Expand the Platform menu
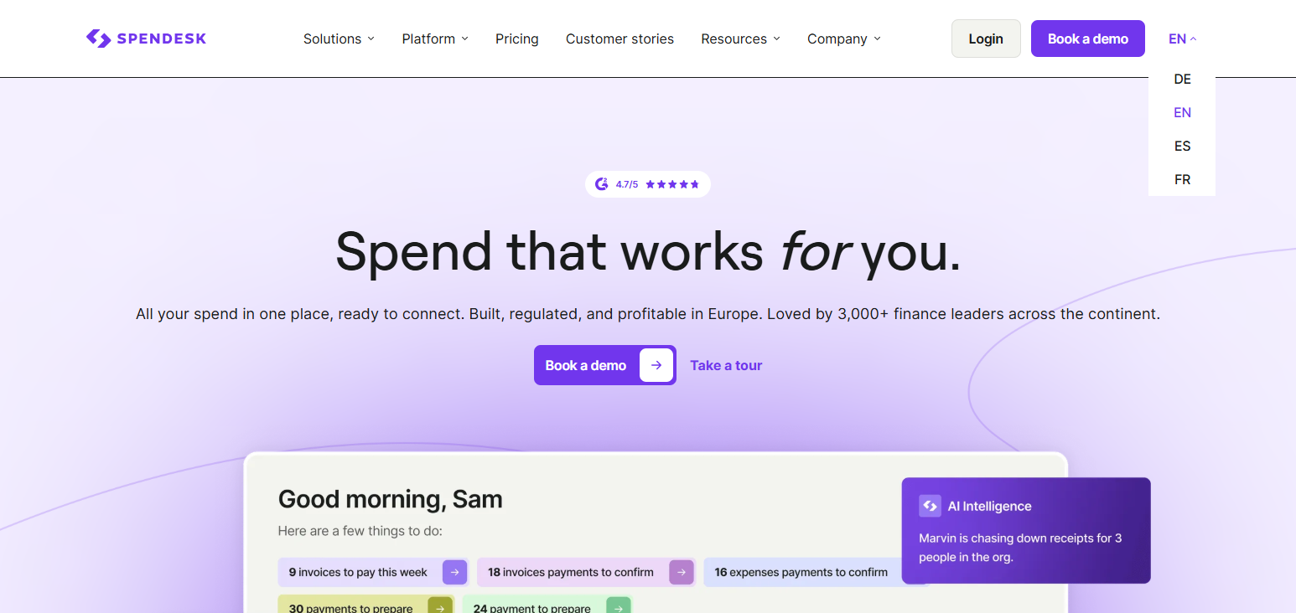The image size is (1296, 613). click(435, 39)
